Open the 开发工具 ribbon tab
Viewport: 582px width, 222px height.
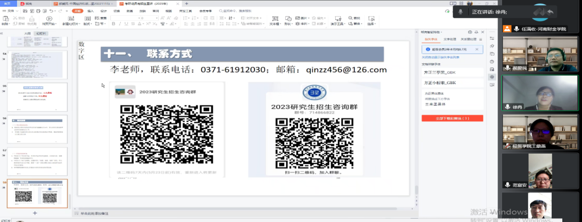(185, 11)
